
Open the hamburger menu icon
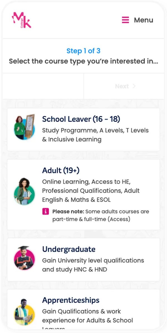pyautogui.click(x=126, y=20)
